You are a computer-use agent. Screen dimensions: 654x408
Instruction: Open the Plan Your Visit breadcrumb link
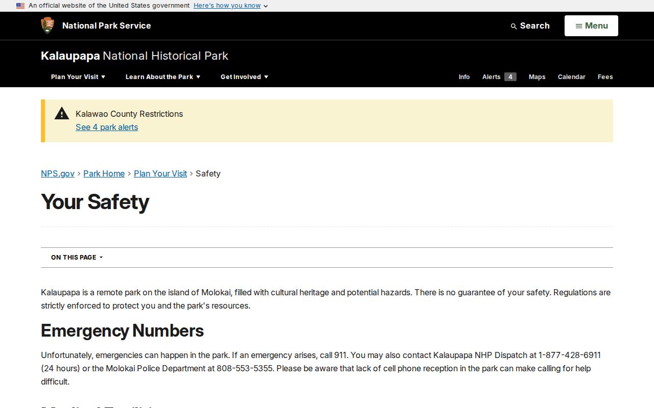coord(160,173)
